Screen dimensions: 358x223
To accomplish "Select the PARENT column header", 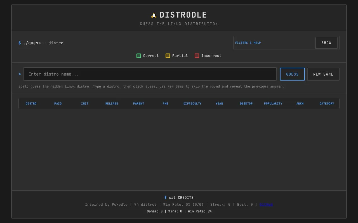I will (138, 104).
